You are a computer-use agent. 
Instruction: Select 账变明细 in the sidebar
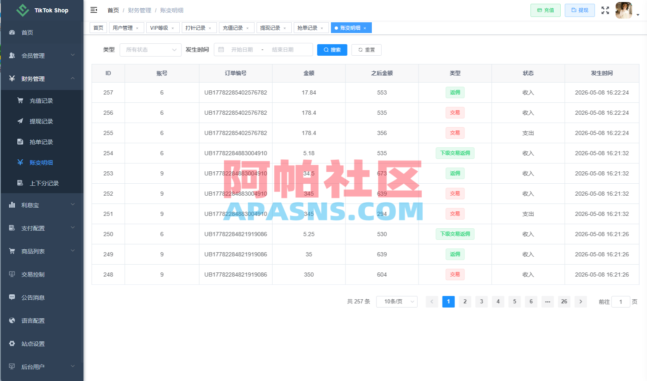(x=42, y=163)
